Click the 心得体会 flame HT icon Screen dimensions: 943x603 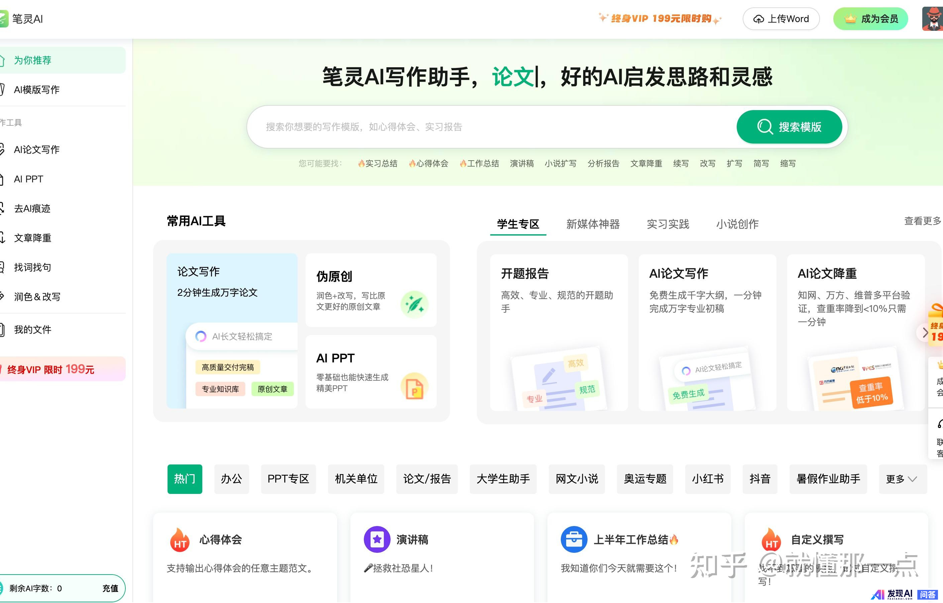180,540
